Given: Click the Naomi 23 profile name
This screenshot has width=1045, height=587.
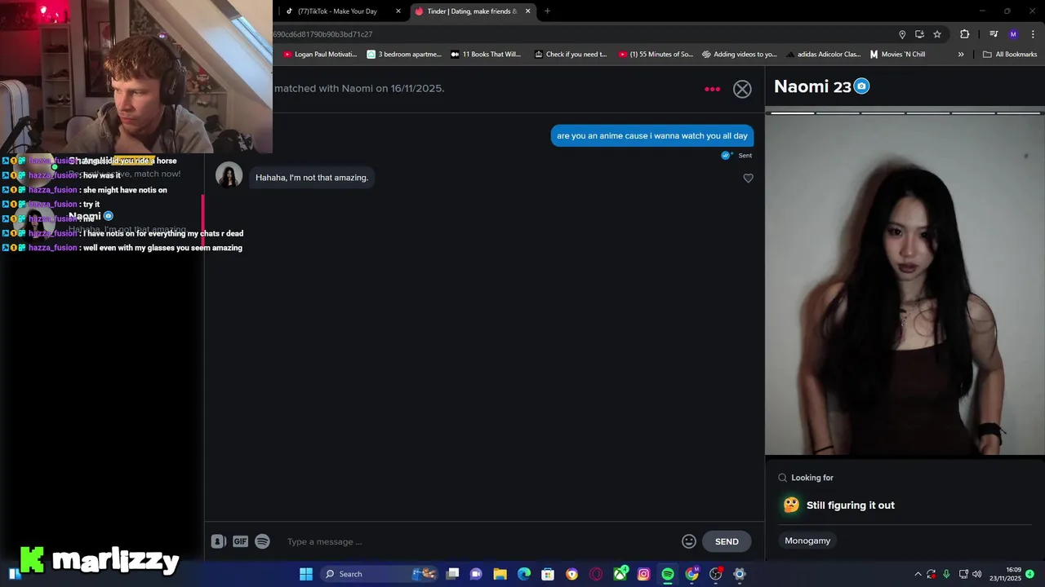Looking at the screenshot, I should [x=812, y=86].
